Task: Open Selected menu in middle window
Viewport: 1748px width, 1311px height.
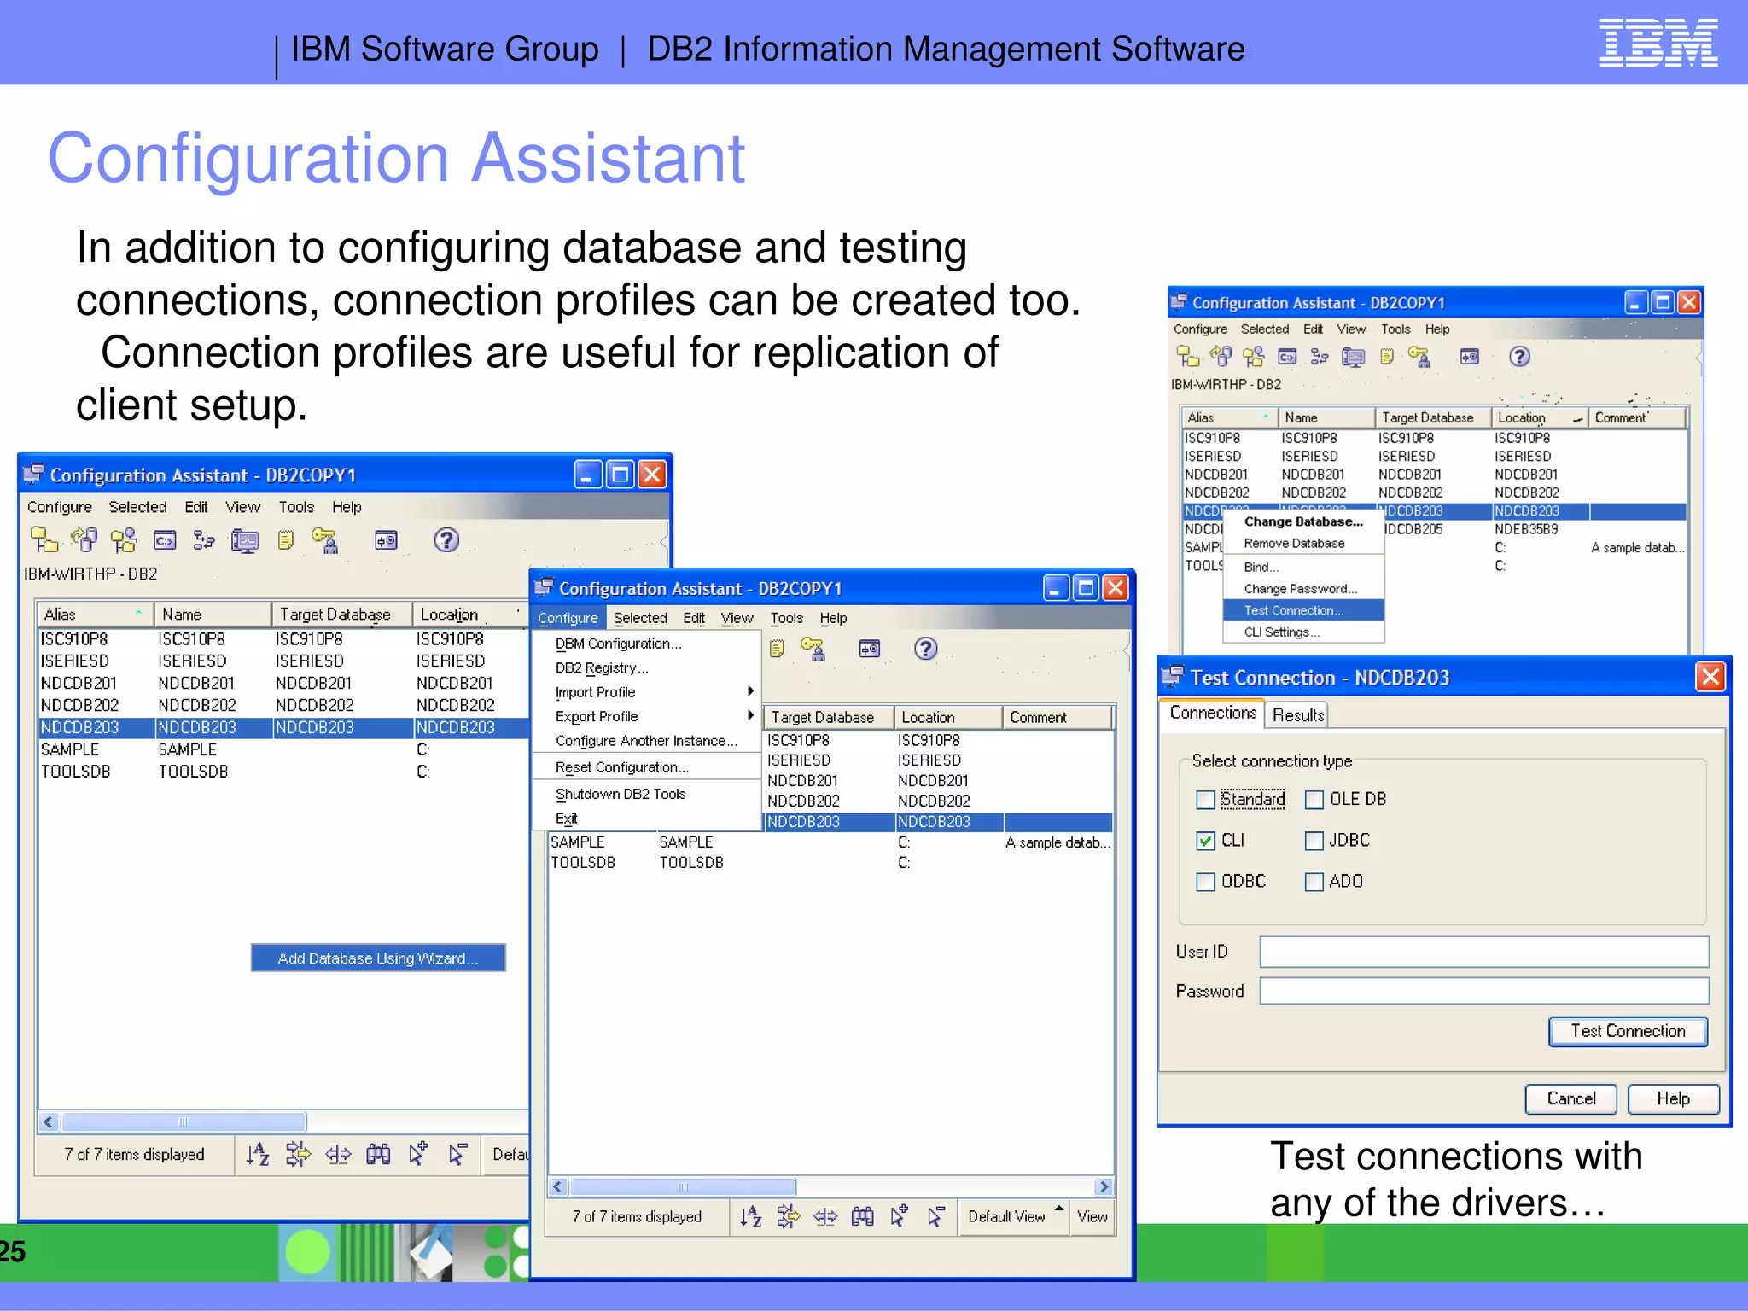Action: (x=640, y=618)
